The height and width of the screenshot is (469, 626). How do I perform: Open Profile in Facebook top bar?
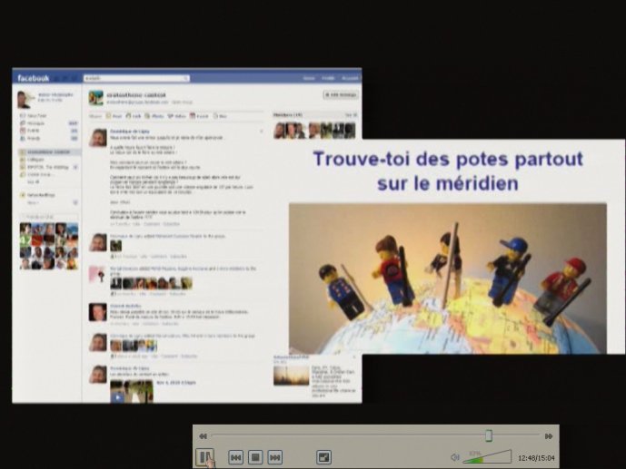[328, 79]
